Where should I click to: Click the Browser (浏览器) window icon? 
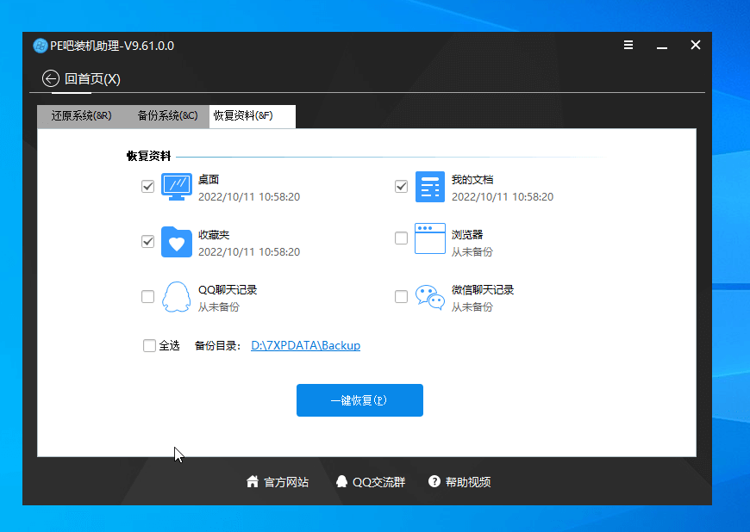click(430, 238)
